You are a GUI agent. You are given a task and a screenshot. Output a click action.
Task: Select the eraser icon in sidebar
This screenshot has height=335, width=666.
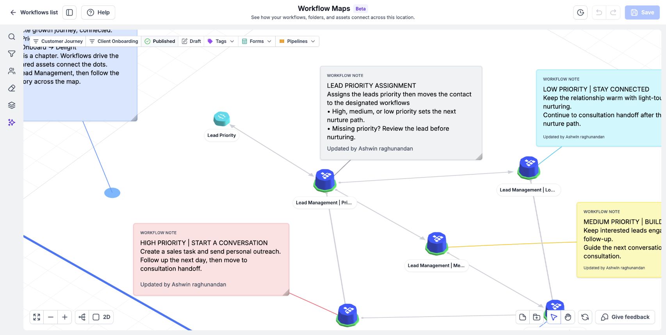coord(12,88)
